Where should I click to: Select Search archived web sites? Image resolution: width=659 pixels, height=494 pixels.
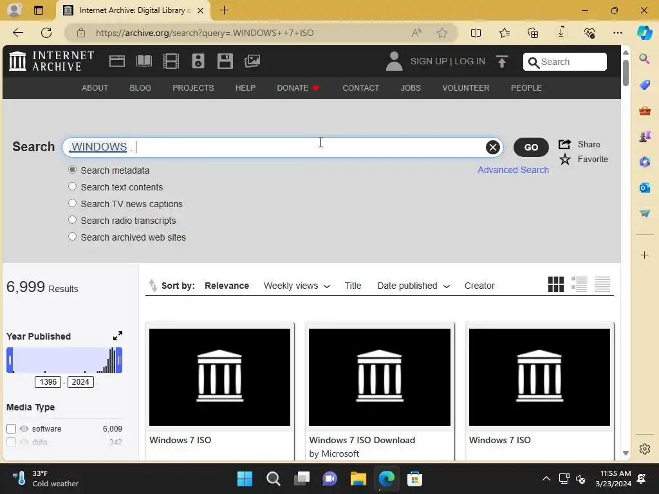click(72, 237)
